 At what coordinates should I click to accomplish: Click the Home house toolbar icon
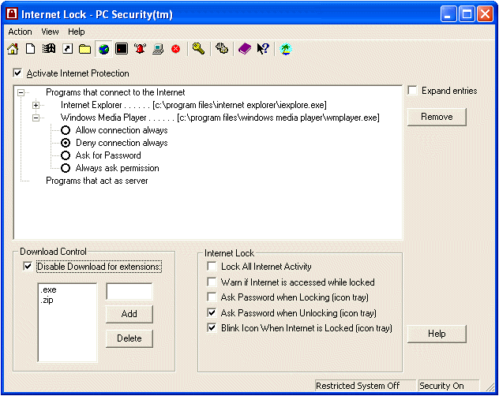click(x=13, y=49)
